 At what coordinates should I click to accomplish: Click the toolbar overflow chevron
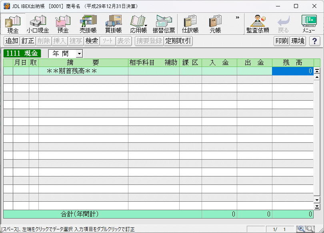[237, 18]
